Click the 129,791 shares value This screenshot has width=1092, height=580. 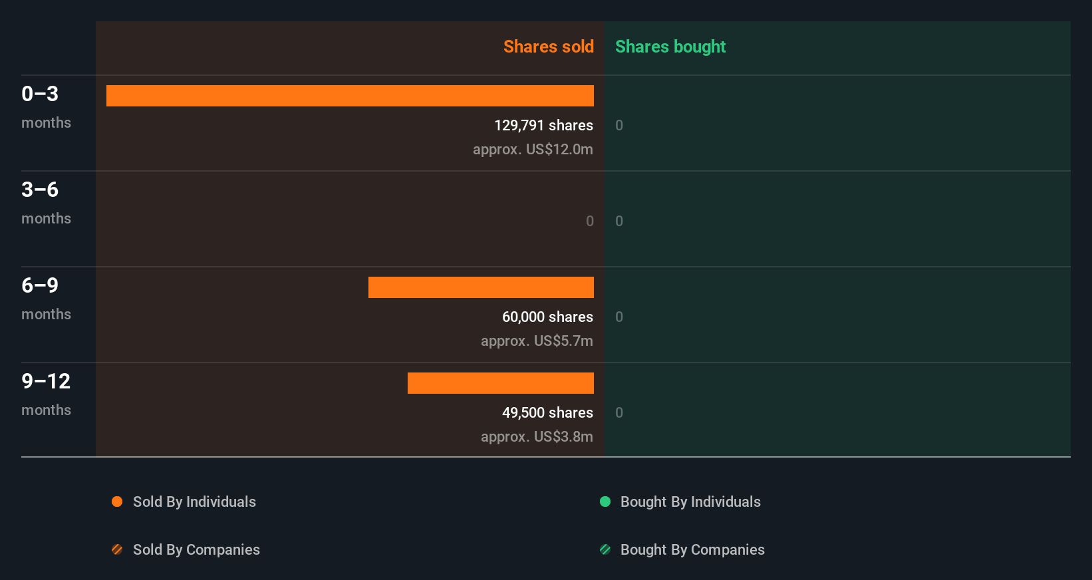pos(543,125)
